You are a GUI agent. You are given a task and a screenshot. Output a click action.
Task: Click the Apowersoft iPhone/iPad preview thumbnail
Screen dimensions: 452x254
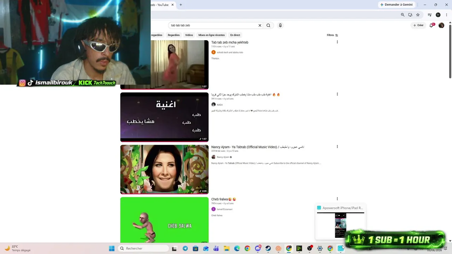click(340, 225)
